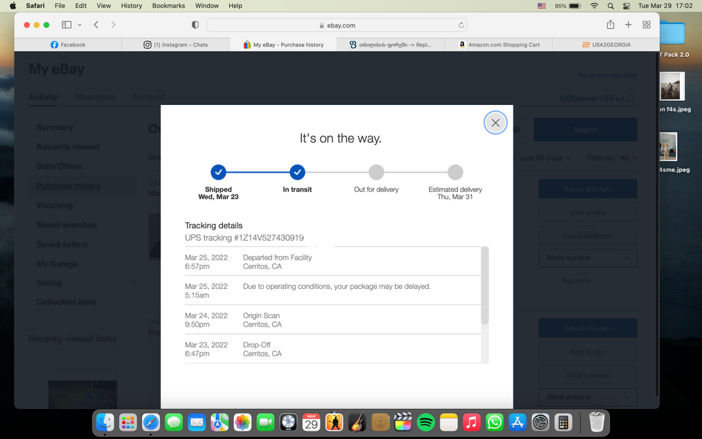
Task: Open the Calendar dock icon
Action: (x=311, y=423)
